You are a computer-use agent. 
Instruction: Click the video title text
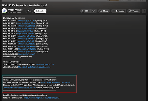click(x=24, y=5)
